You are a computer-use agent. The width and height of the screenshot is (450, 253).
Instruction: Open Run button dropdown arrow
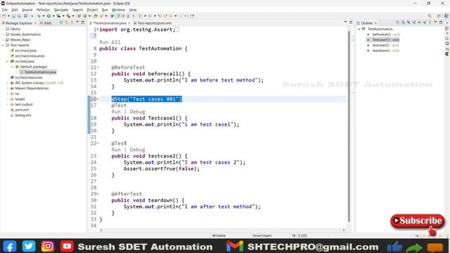(53, 16)
